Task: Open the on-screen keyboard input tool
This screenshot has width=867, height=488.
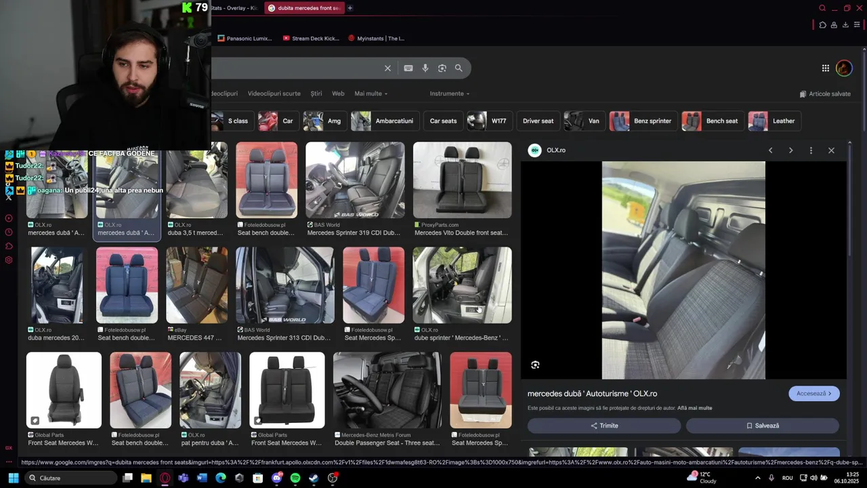Action: [x=408, y=68]
